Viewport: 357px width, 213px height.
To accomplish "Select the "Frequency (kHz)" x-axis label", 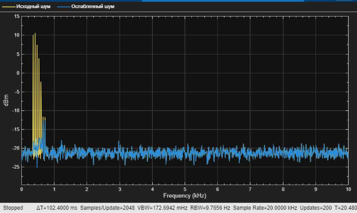I will (185, 196).
